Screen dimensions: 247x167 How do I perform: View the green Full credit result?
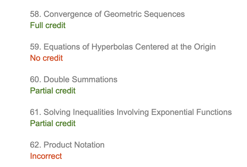[48, 25]
